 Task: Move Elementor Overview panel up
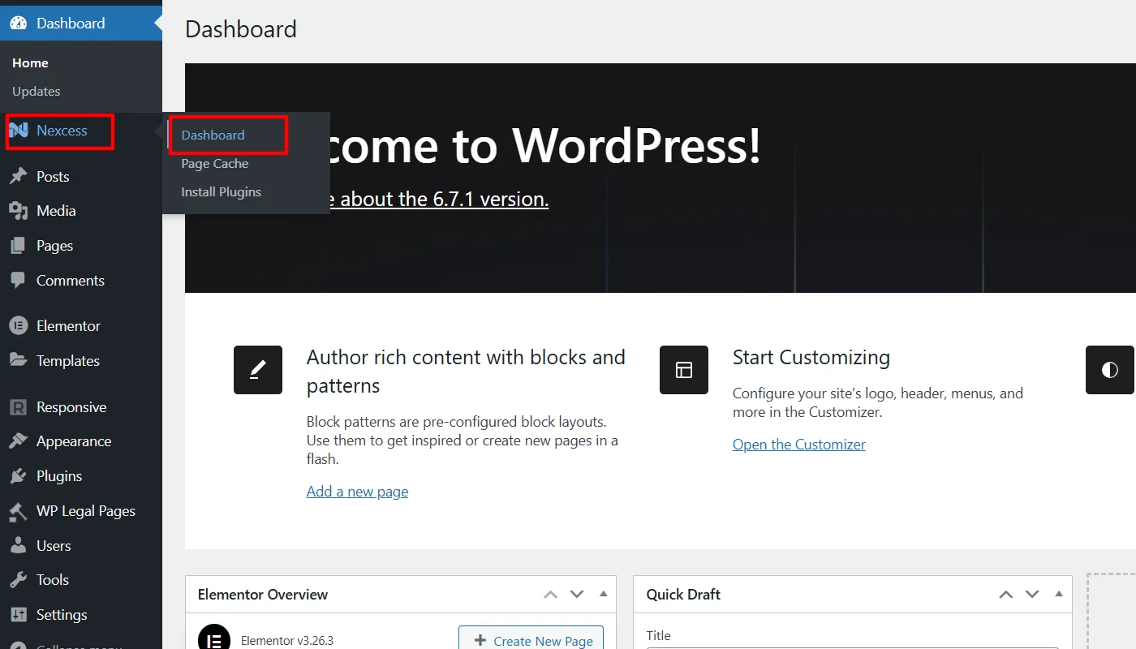[x=550, y=595]
